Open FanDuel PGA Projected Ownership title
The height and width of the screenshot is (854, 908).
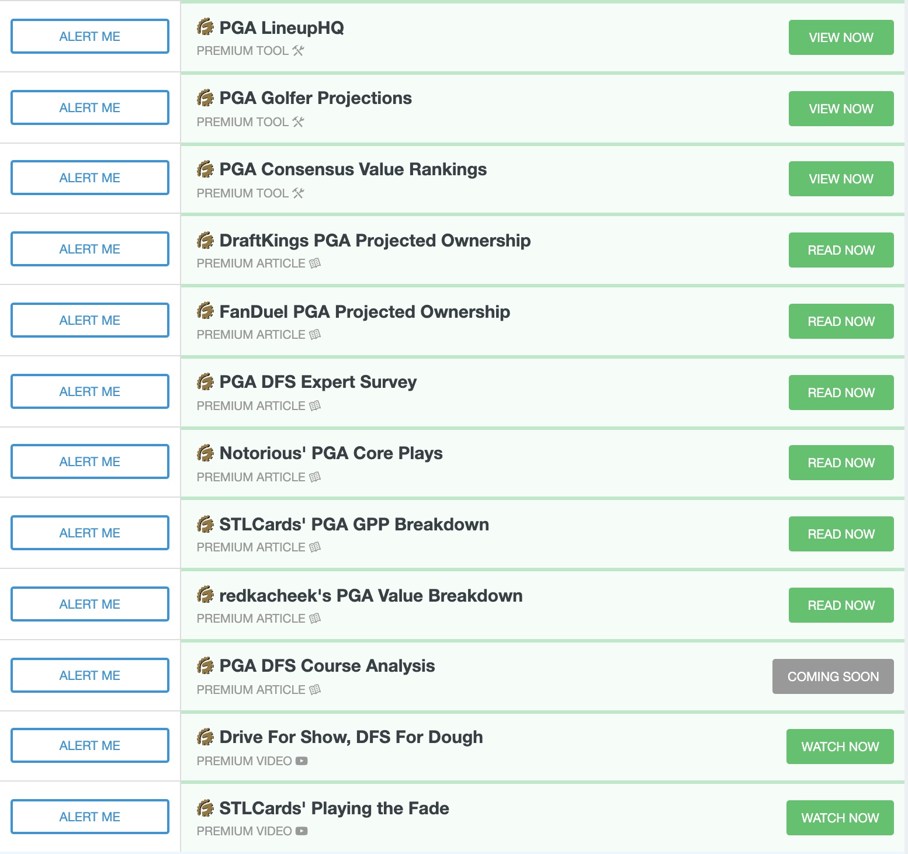[365, 312]
